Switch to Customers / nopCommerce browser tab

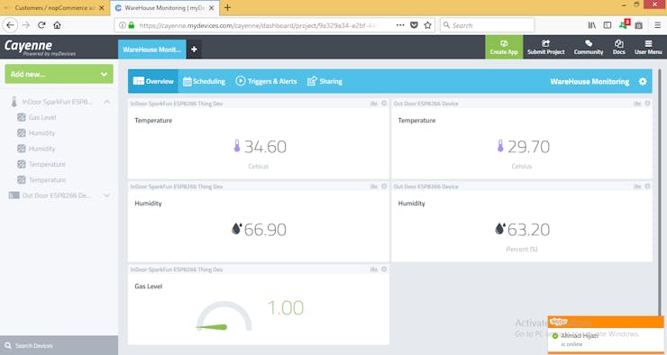54,7
